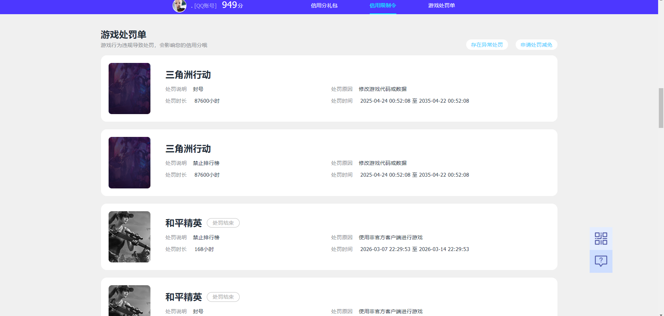Click 三角洲行动 title of 封号 record
The image size is (664, 316).
click(188, 75)
